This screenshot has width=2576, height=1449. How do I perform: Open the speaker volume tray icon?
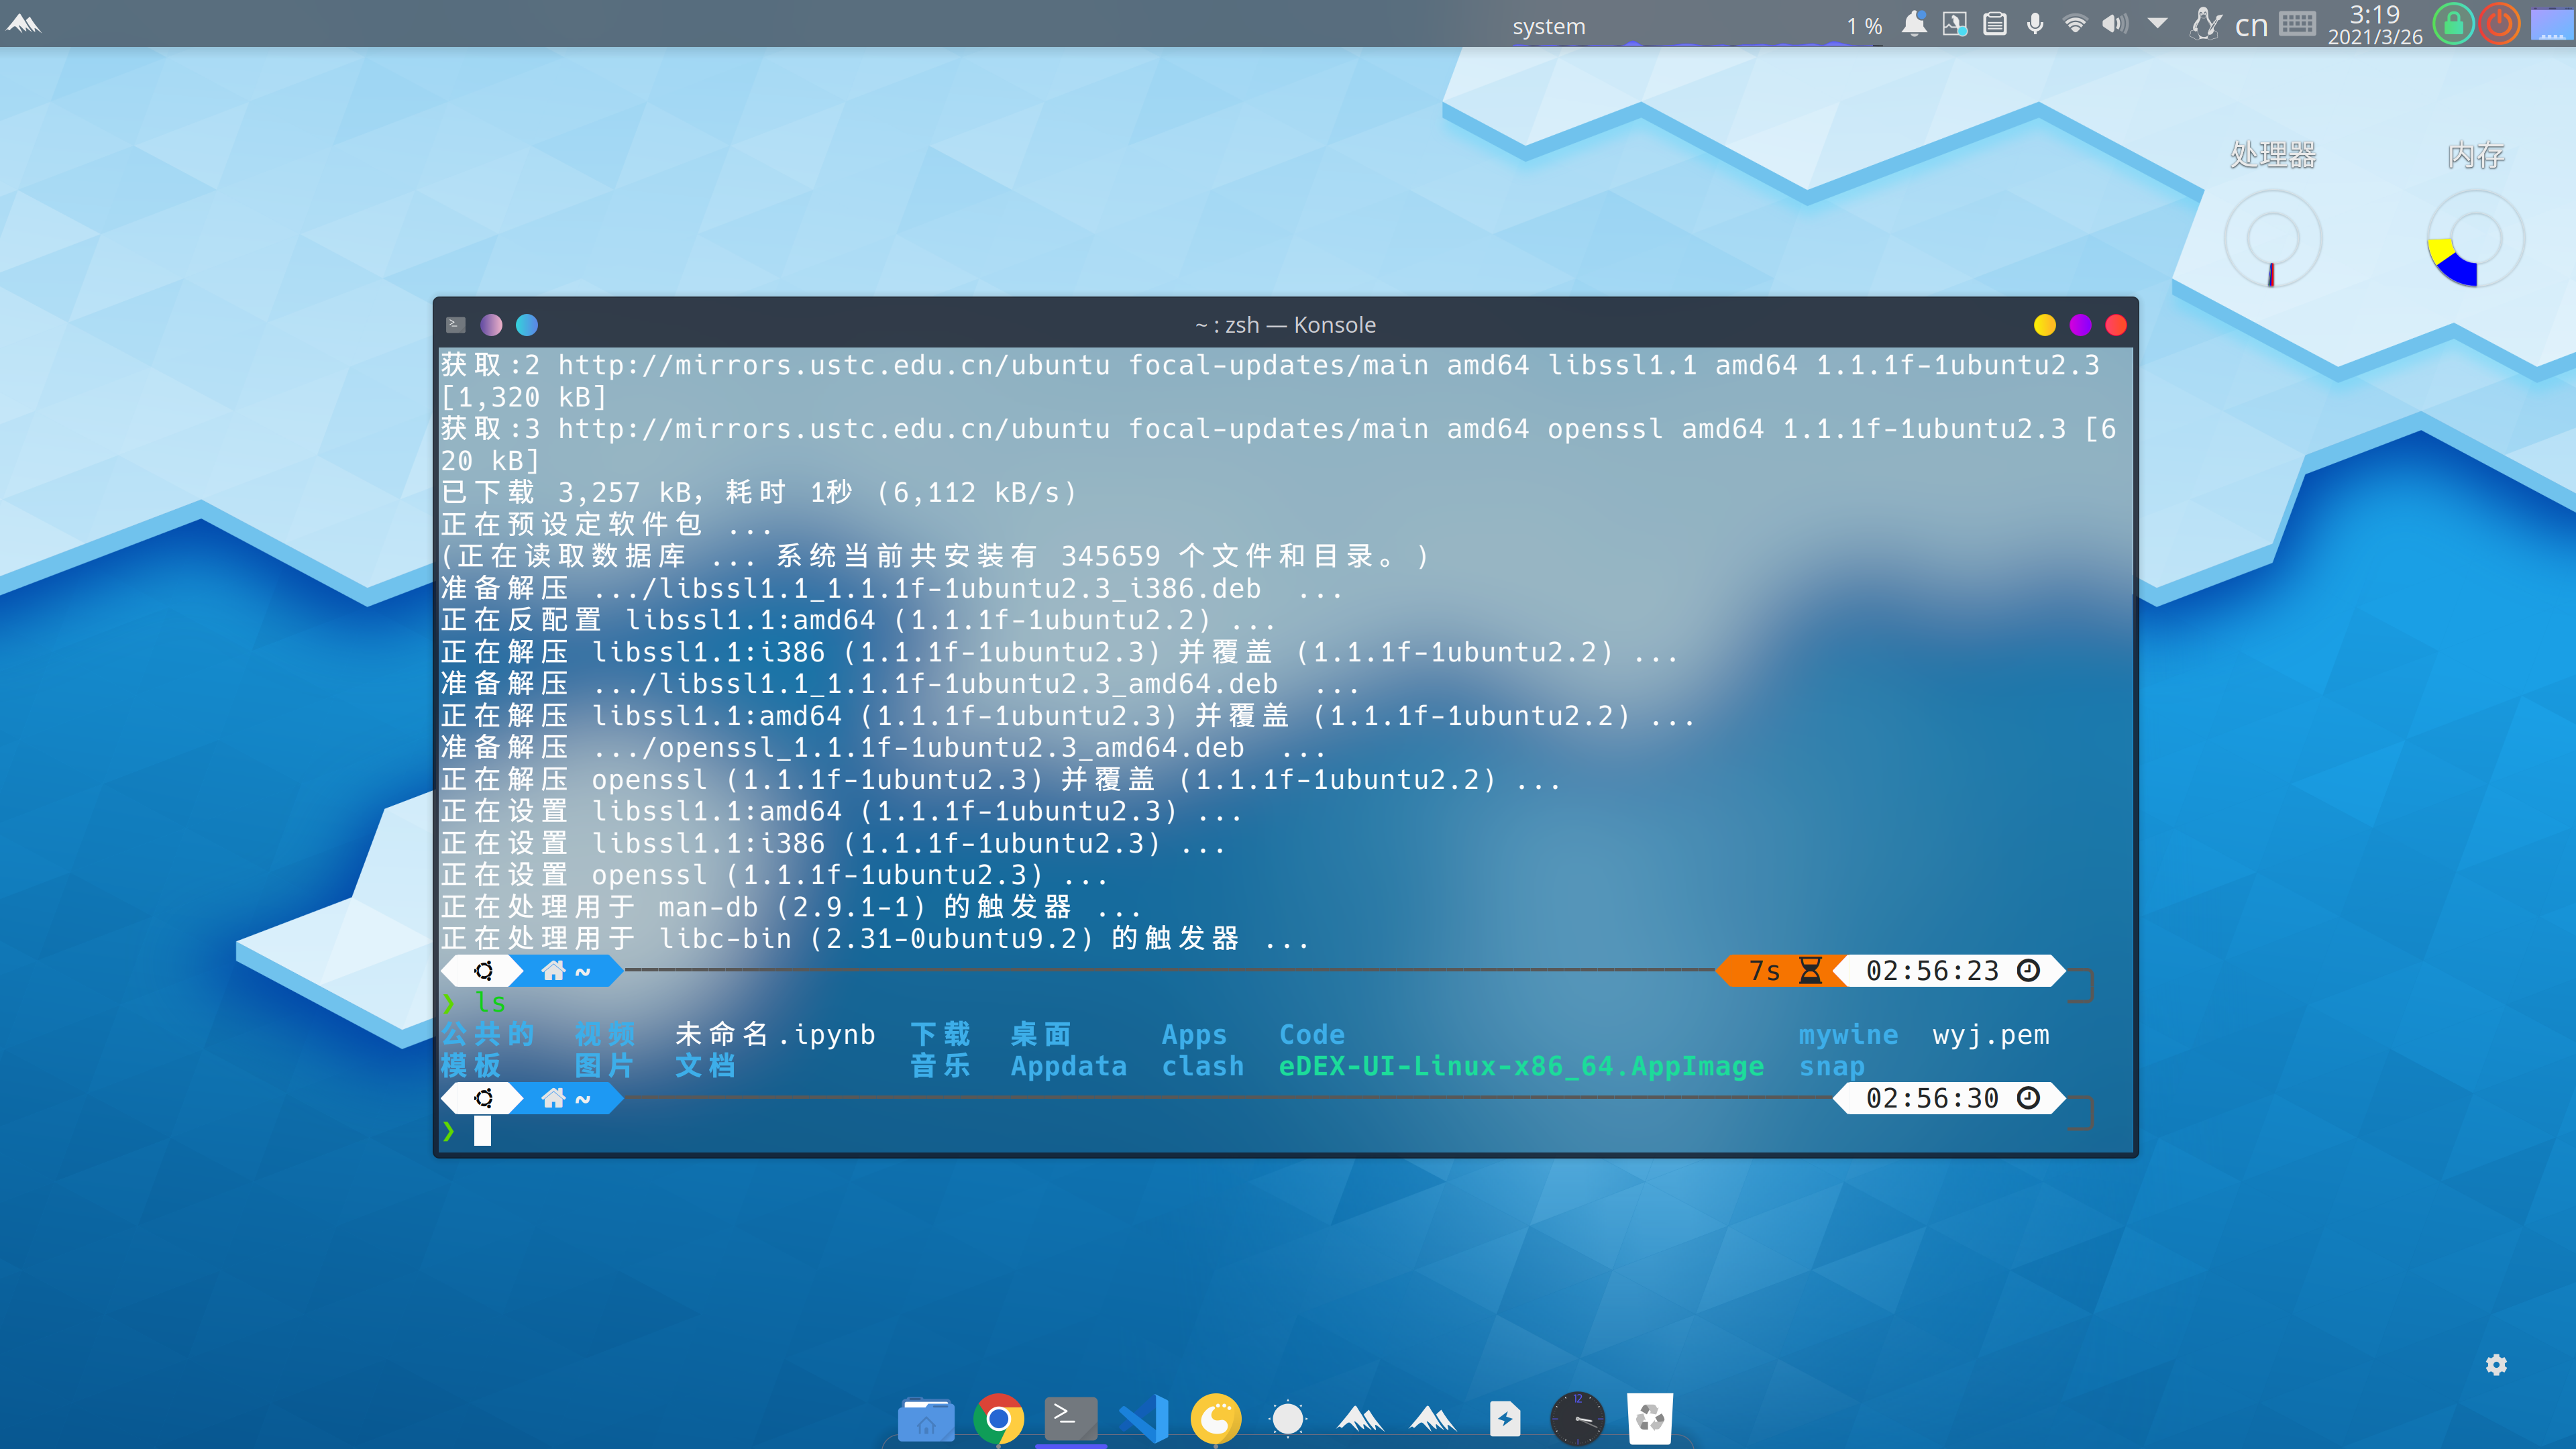pos(2114,23)
